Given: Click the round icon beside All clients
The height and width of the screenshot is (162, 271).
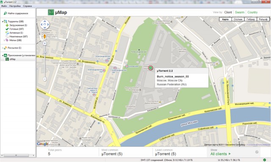Looking at the screenshot, I should [x=257, y=152].
